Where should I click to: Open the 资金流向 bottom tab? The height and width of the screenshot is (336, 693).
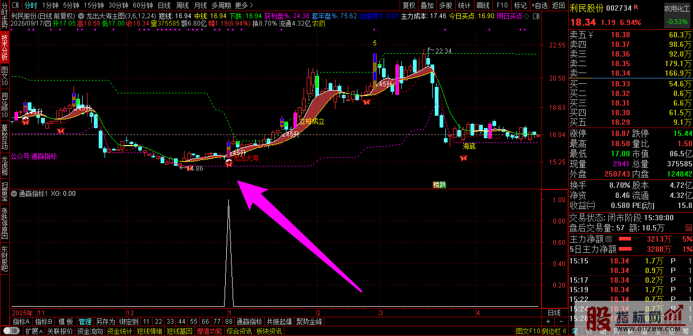tap(90, 331)
